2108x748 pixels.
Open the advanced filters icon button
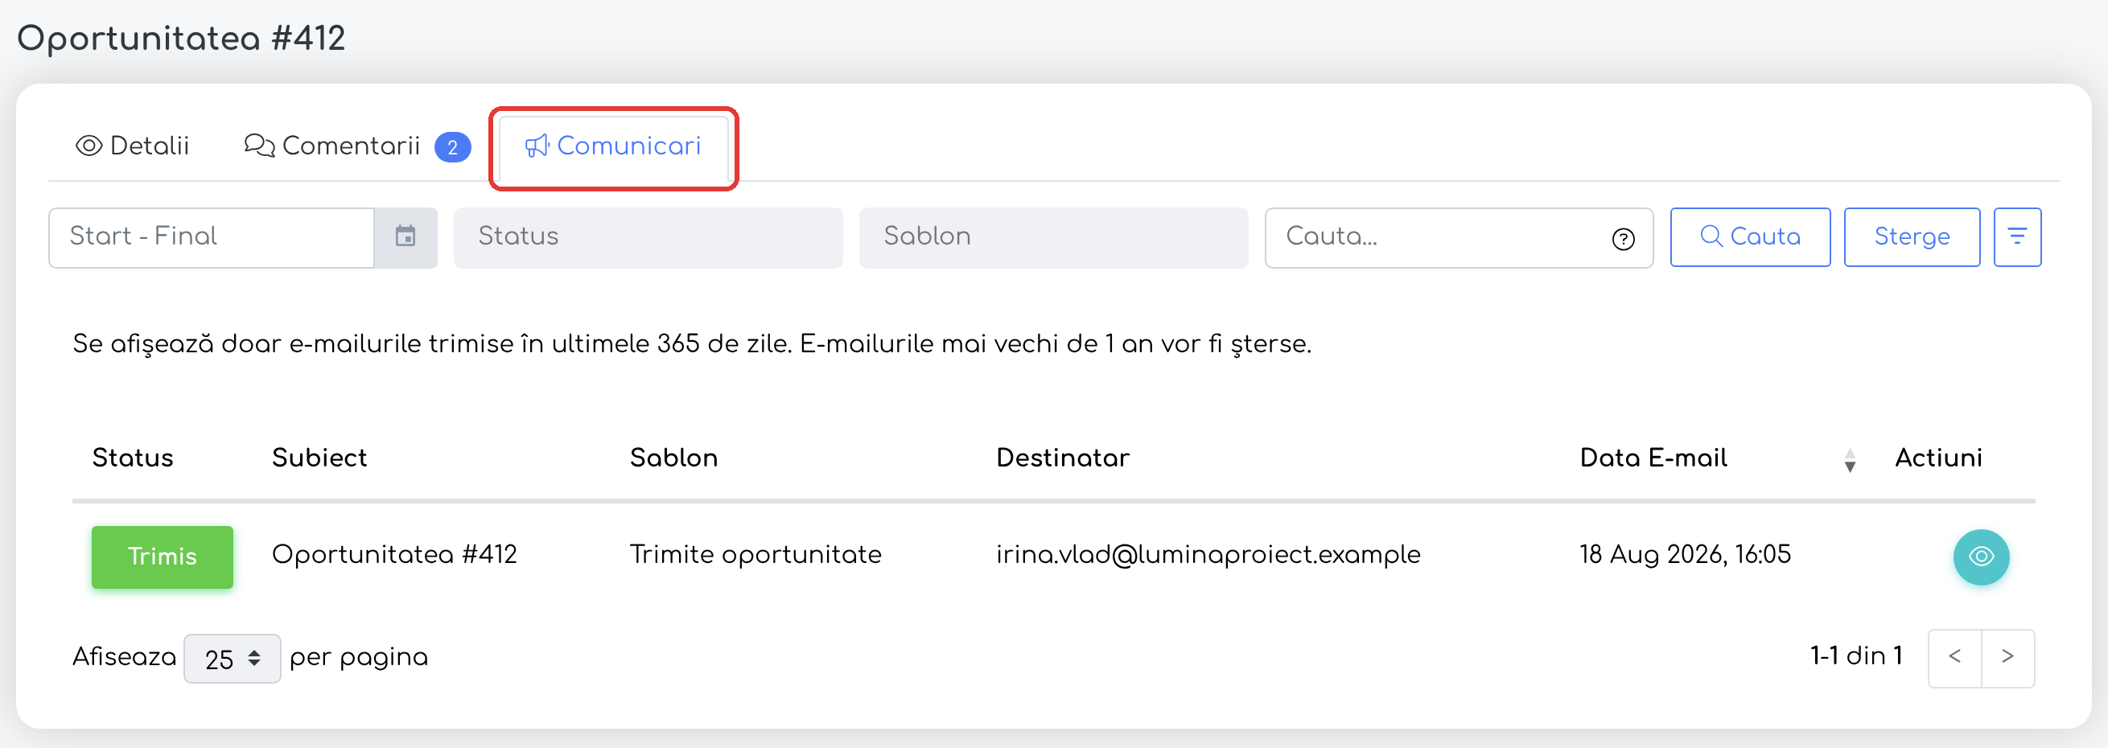[x=2016, y=236]
